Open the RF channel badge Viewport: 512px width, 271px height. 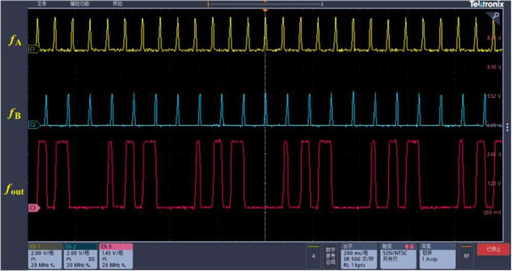(466, 255)
